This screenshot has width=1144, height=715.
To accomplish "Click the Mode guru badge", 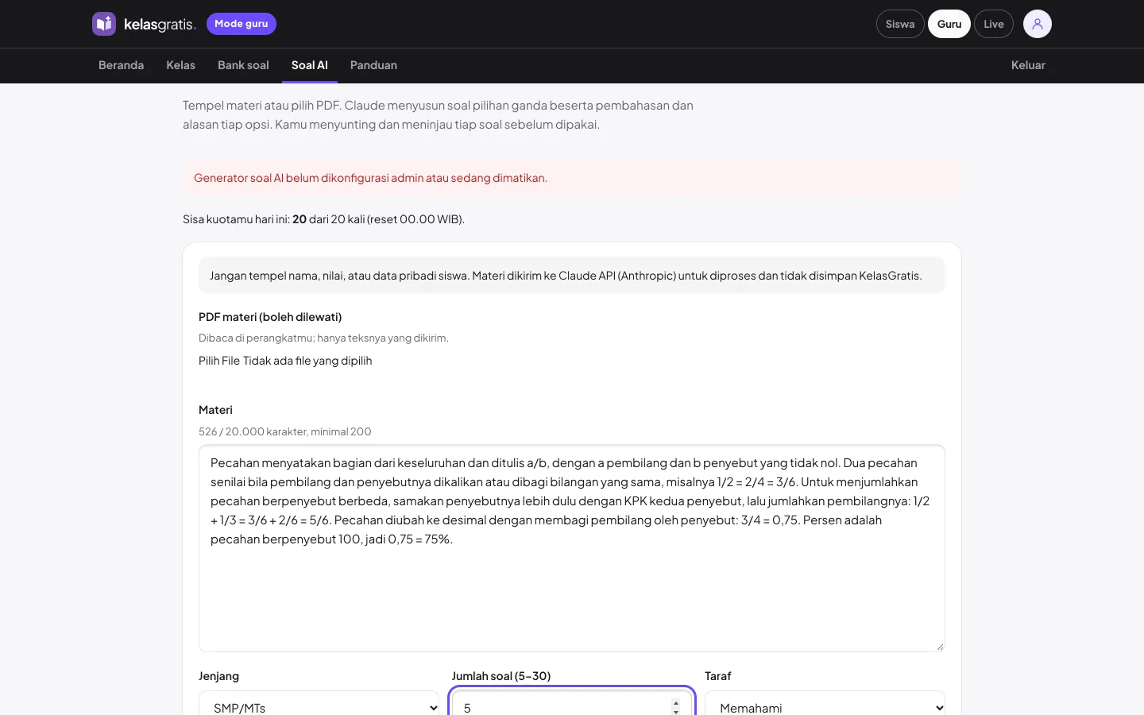I will pyautogui.click(x=242, y=24).
